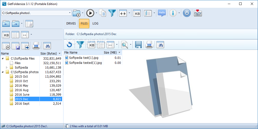Viewport: 258px width, 129px height.
Task: Open the blue info icon
Action: click(x=173, y=13)
